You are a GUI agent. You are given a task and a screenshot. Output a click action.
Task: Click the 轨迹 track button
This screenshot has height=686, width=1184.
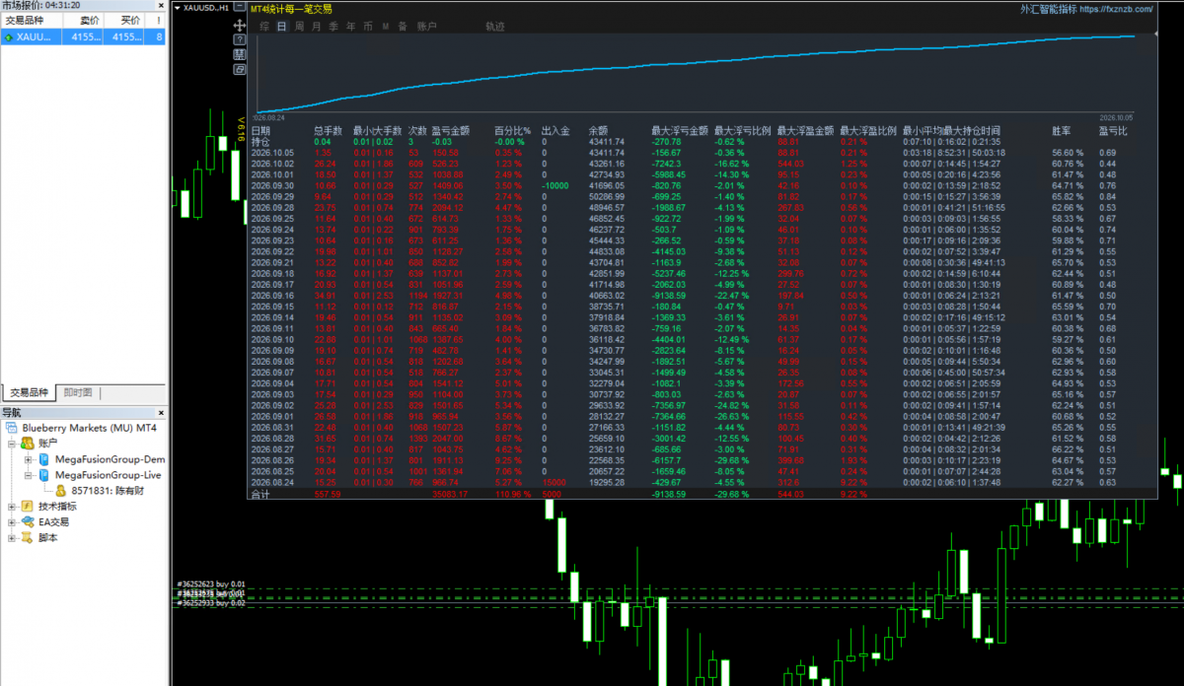point(495,26)
